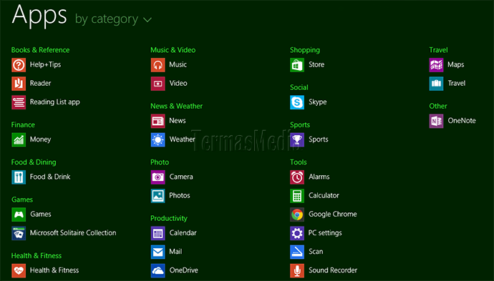Open the Music headphones icon
This screenshot has width=494, height=281.
pyautogui.click(x=158, y=65)
